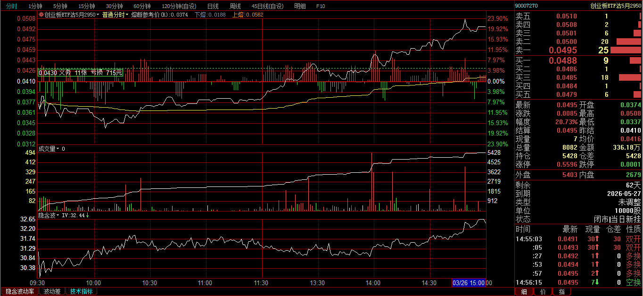643x296 pixels.
Task: Select the 14:55:03 trade row
Action: point(578,239)
